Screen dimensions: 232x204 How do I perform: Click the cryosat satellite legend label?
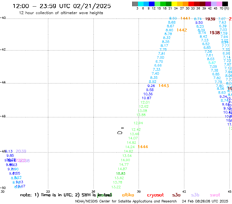[156, 195]
